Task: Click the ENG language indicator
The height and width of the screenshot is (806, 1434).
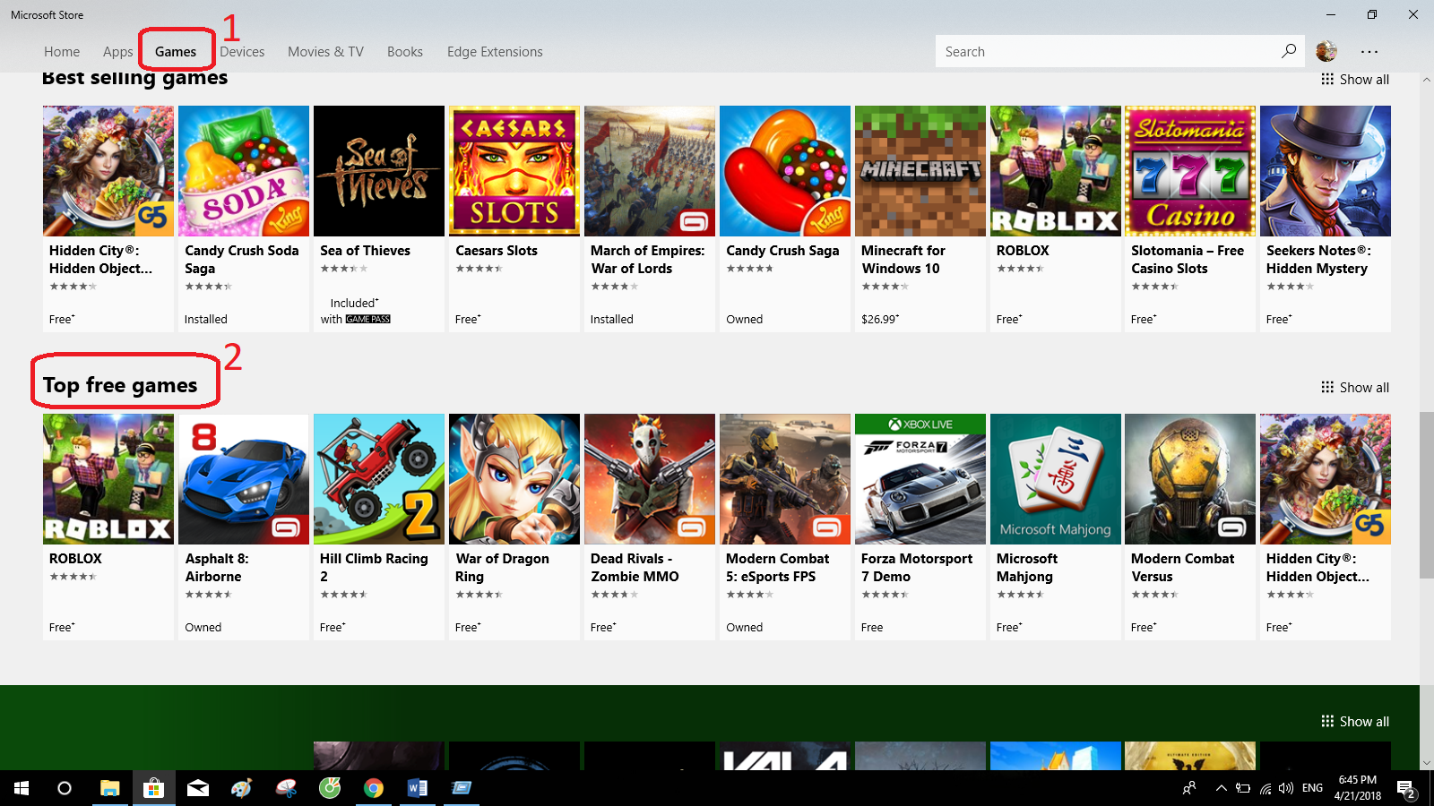Action: click(1312, 788)
